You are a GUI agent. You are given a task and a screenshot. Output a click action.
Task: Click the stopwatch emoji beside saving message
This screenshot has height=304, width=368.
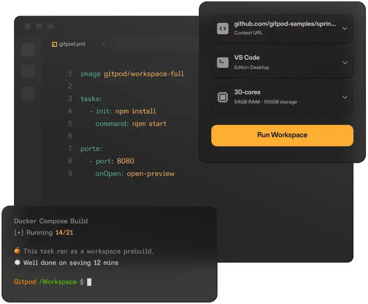[17, 262]
